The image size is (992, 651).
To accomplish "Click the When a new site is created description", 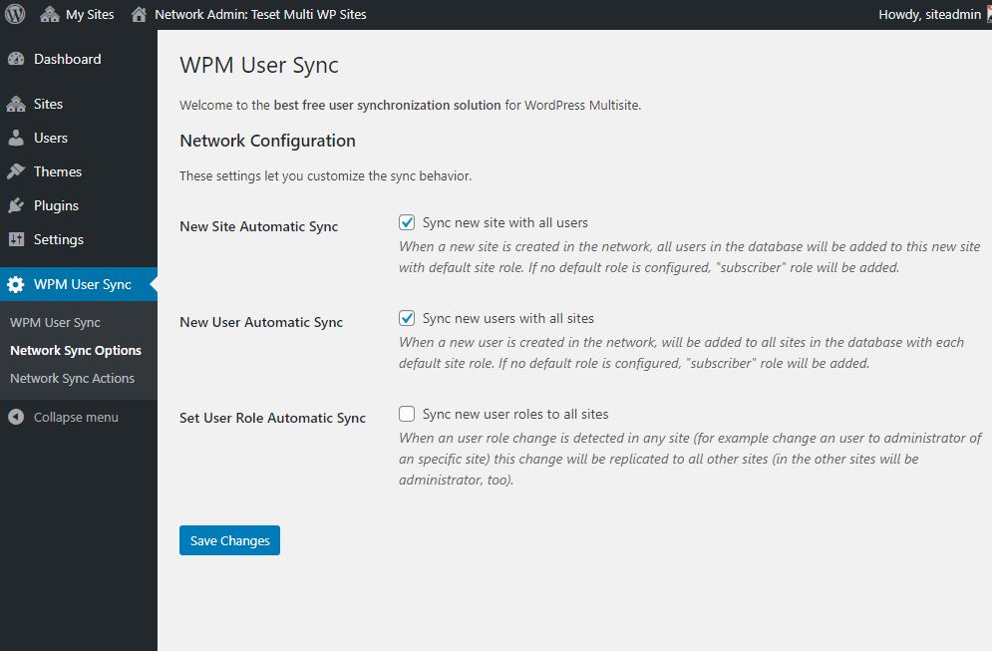I will (x=690, y=257).
